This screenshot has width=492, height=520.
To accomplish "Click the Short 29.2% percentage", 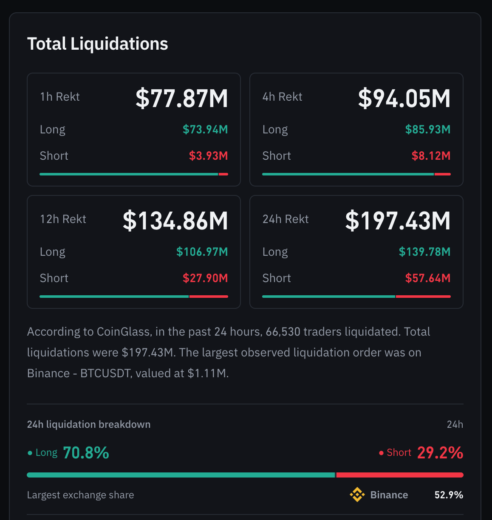I will coord(440,453).
